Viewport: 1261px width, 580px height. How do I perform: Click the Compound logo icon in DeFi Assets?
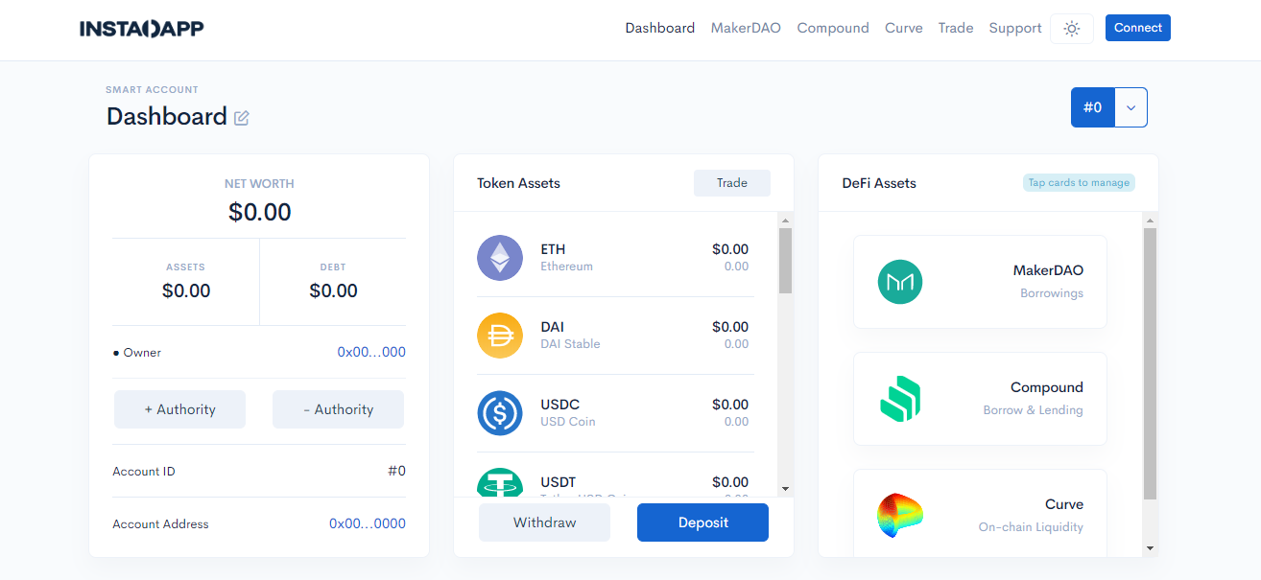(900, 399)
